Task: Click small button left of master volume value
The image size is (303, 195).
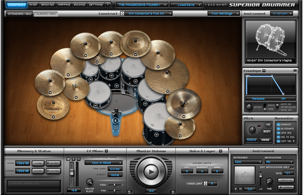Action: 129,192
